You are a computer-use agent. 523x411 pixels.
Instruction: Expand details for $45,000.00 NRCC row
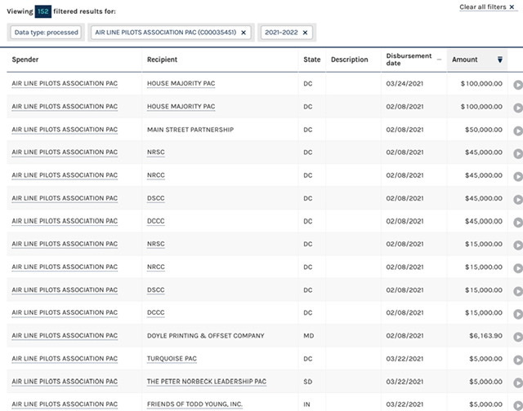[517, 176]
